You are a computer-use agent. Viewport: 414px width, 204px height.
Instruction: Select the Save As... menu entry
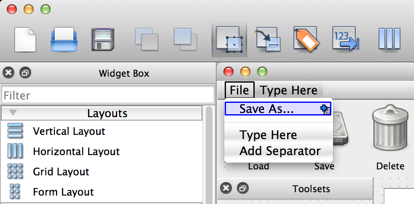(266, 109)
